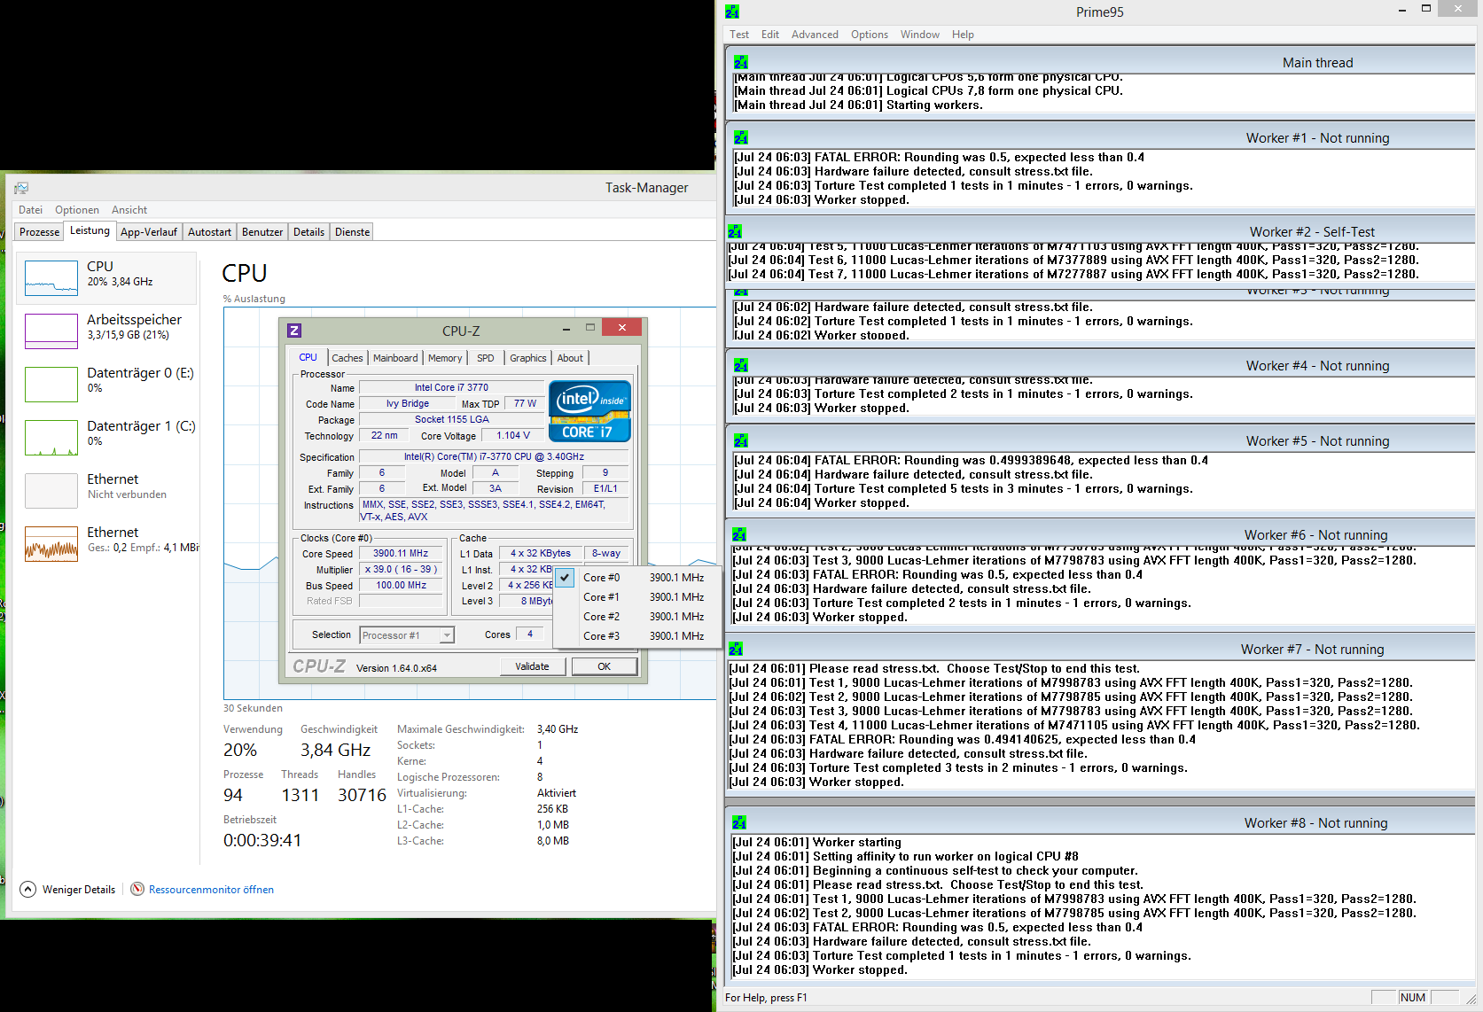Click the Main thread window icon
The height and width of the screenshot is (1012, 1483).
[741, 62]
